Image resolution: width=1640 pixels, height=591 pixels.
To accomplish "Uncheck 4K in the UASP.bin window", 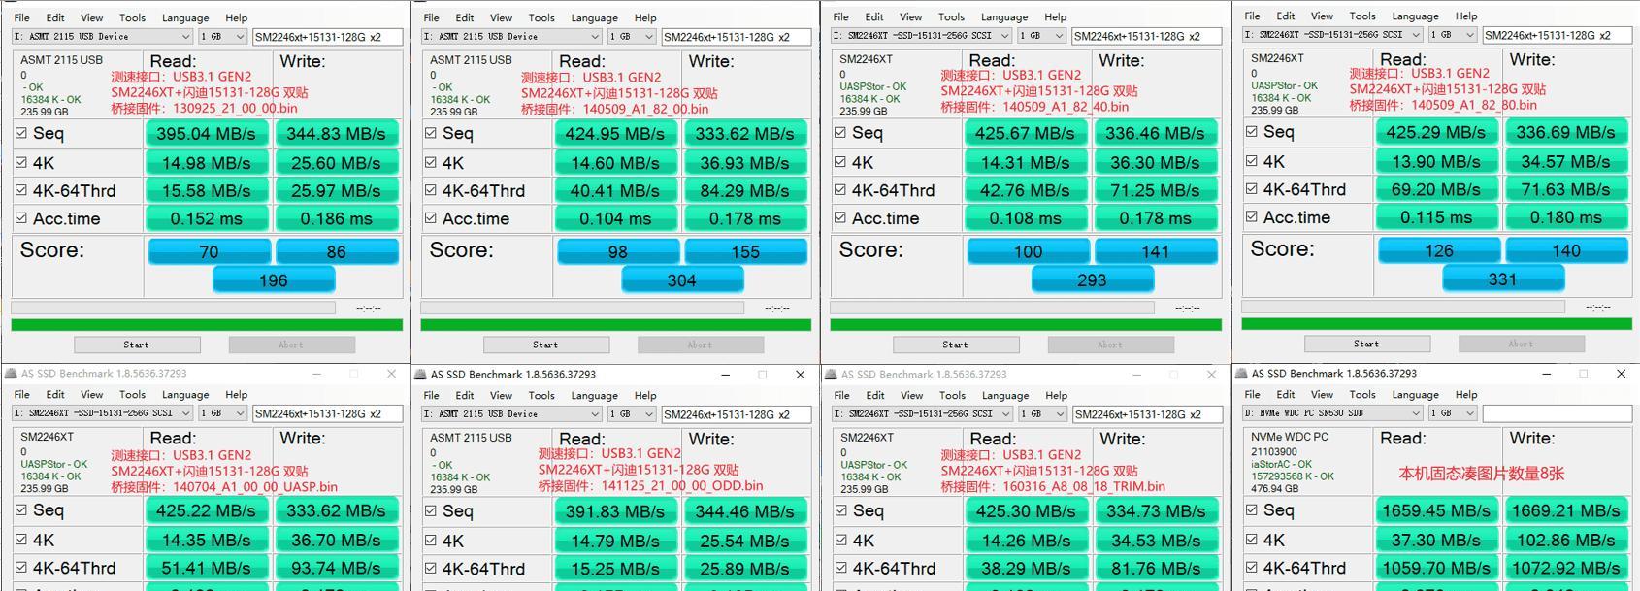I will (21, 540).
